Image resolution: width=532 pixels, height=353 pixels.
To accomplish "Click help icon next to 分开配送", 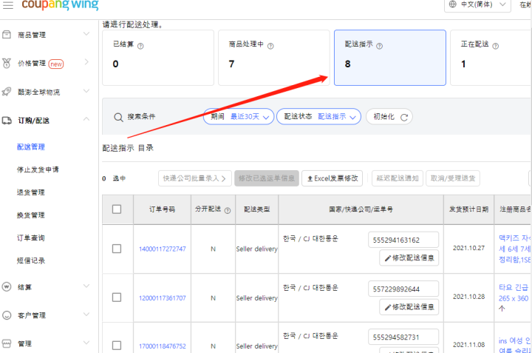I will (x=228, y=211).
